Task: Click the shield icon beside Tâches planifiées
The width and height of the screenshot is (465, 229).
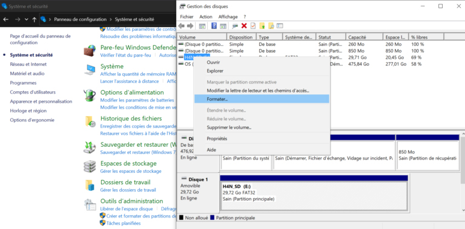Action: pyautogui.click(x=102, y=223)
